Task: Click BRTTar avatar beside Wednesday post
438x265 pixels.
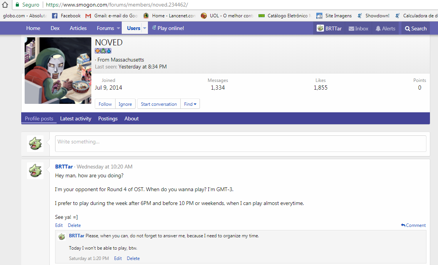Action: 35,170
